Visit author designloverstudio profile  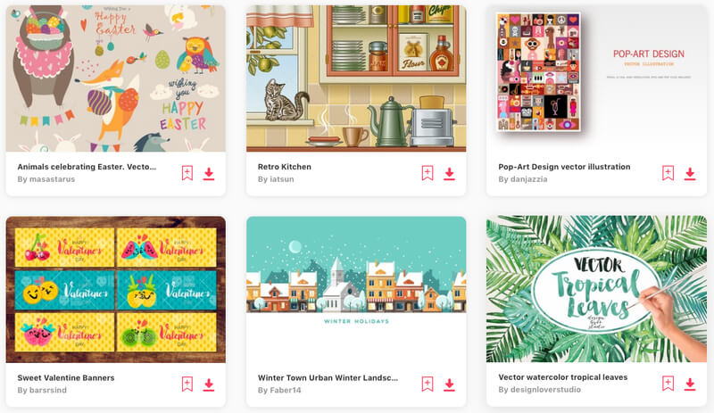click(545, 389)
